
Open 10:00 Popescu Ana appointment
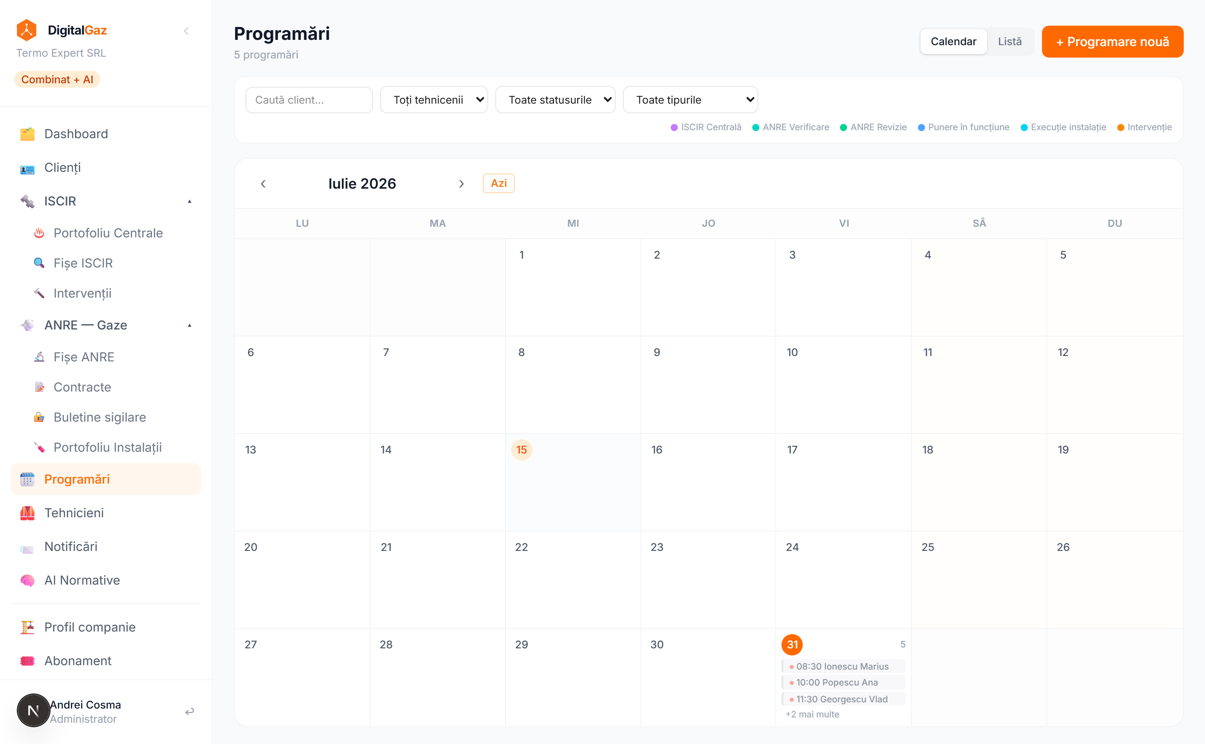point(843,682)
